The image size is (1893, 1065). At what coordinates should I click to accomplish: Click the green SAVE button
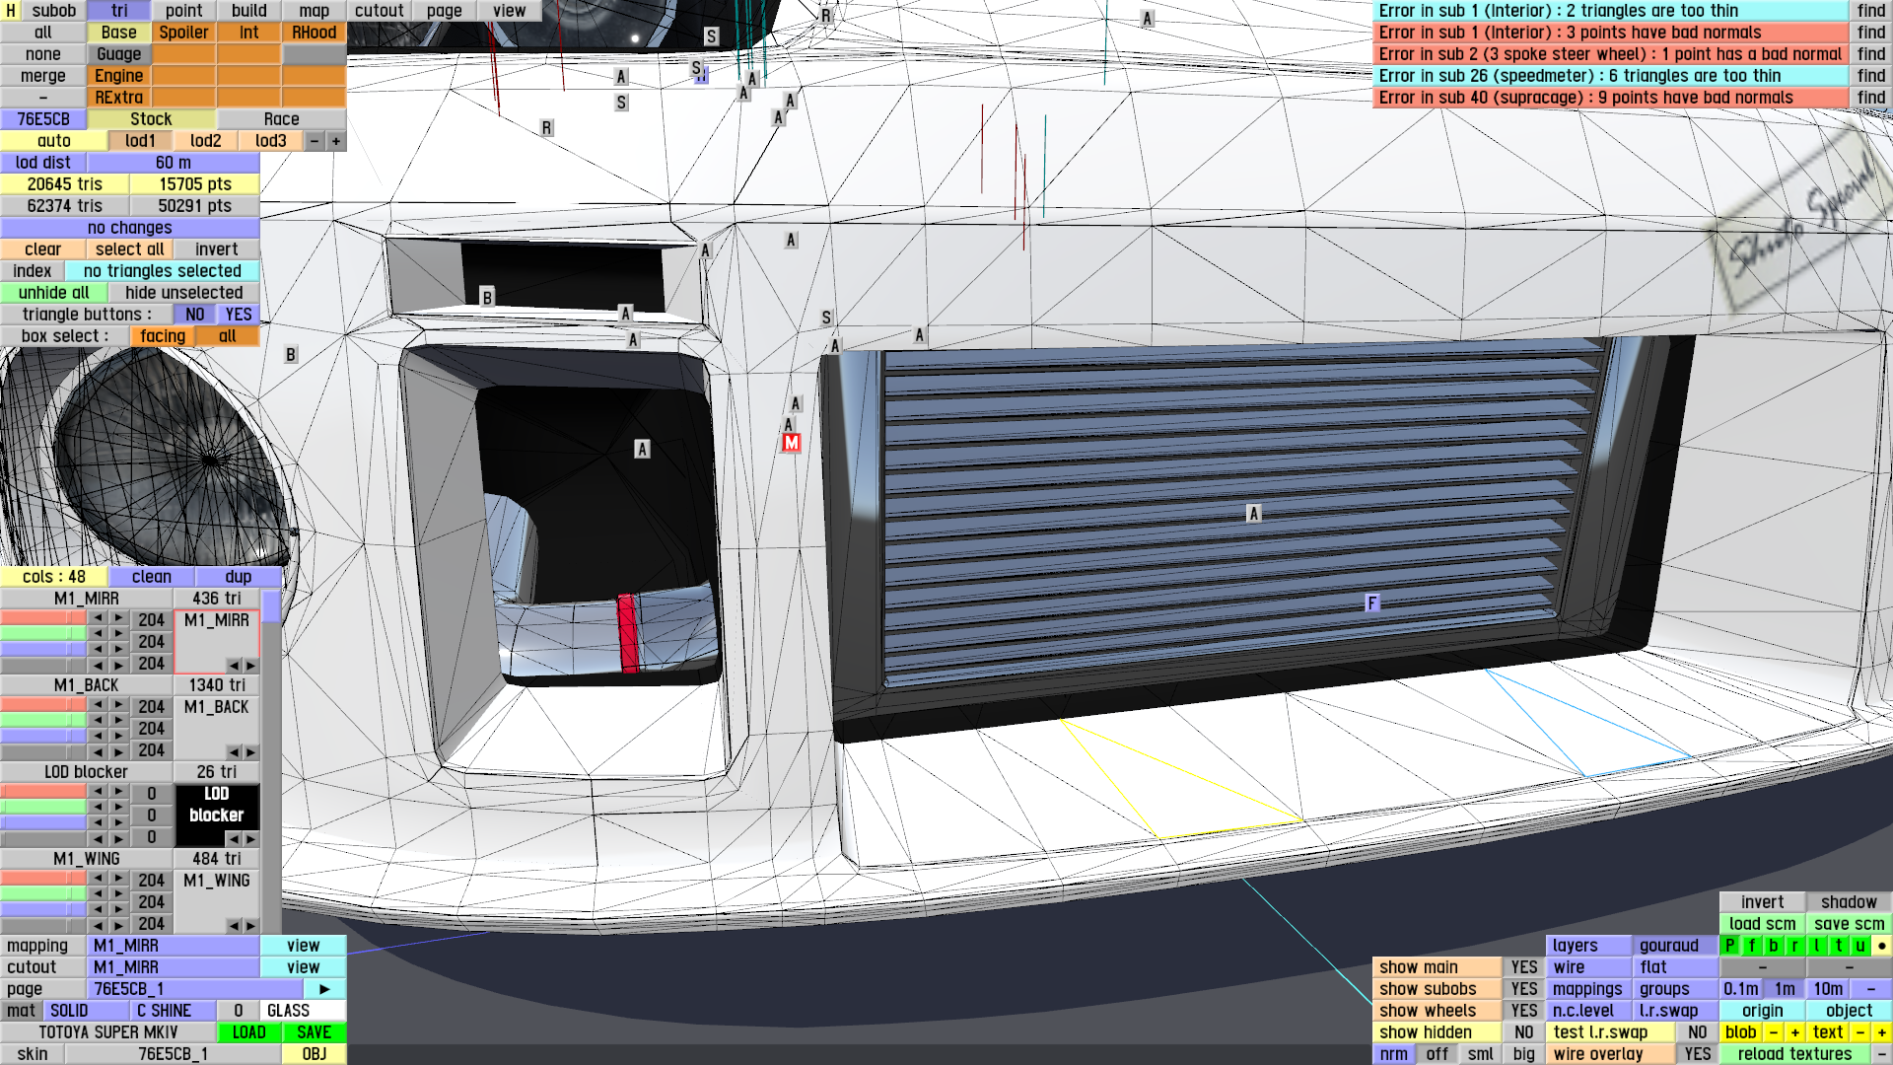(x=314, y=1032)
